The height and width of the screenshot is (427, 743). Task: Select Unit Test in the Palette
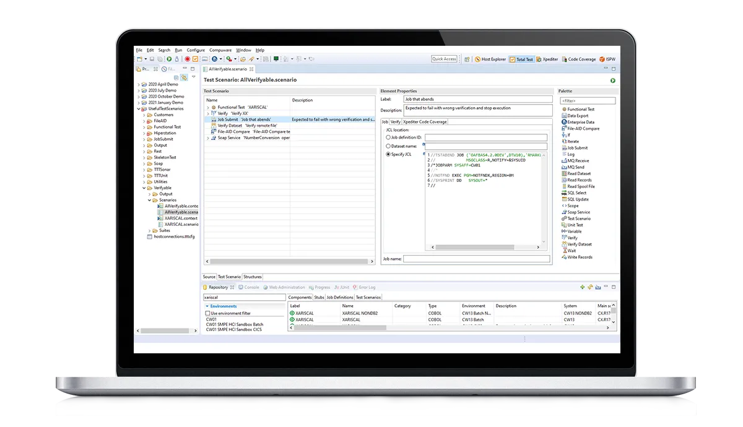[x=572, y=225]
